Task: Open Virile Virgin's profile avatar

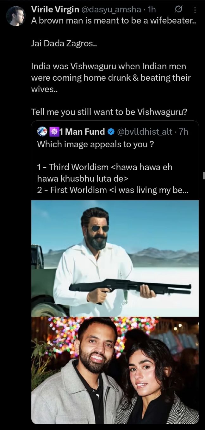Action: [x=16, y=16]
